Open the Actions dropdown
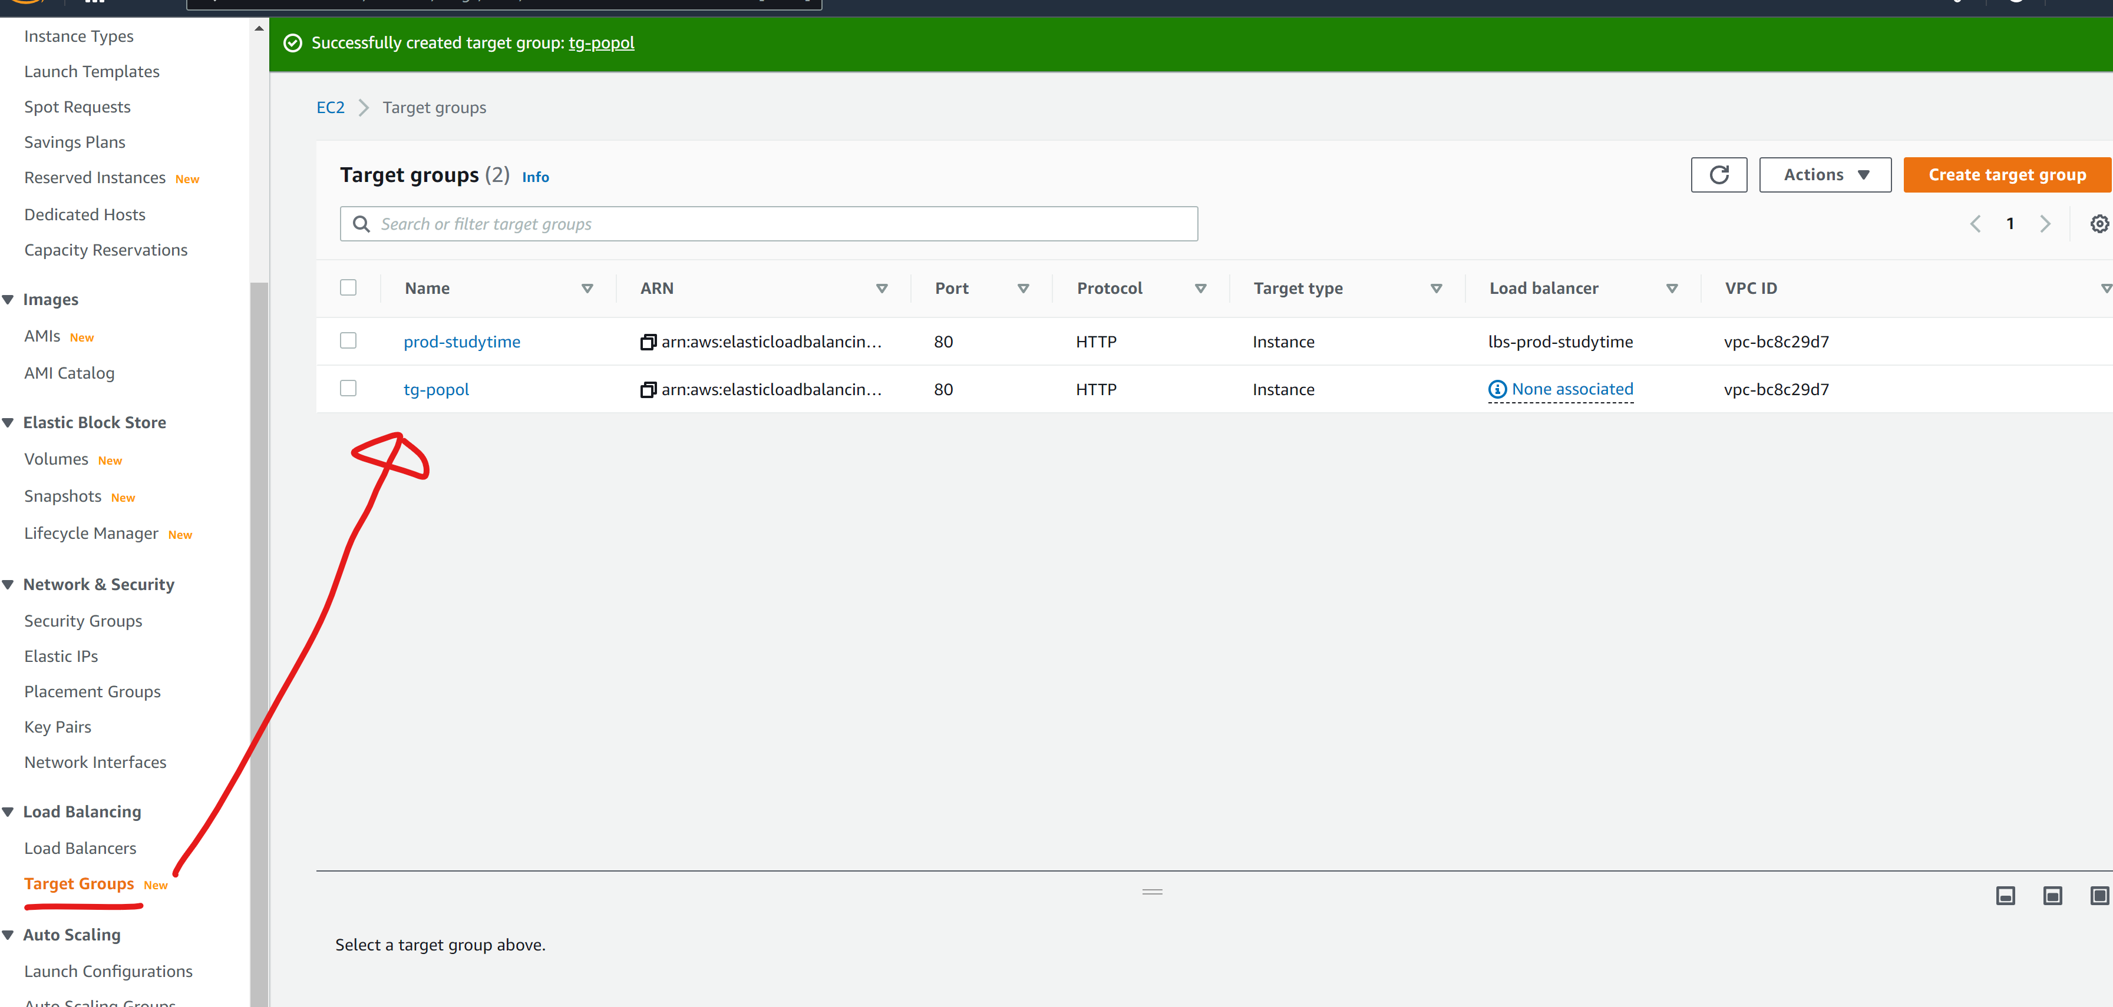This screenshot has height=1007, width=2113. (1824, 175)
